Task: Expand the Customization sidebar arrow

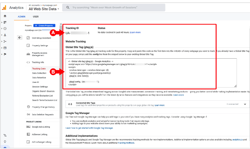Action: [2, 22]
